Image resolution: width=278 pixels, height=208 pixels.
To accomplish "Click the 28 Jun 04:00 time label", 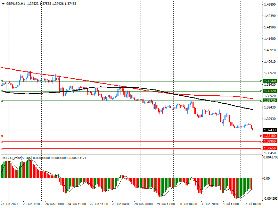I will pyautogui.click(x=122, y=204).
